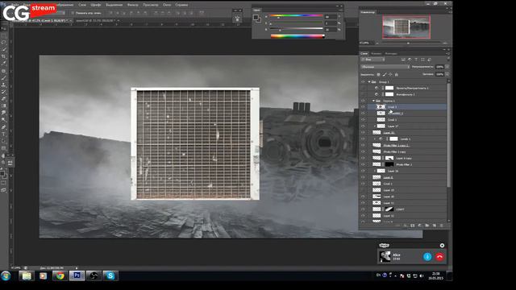516x290 pixels.
Task: Hide the selected Слой 3 layer
Action: click(363, 107)
